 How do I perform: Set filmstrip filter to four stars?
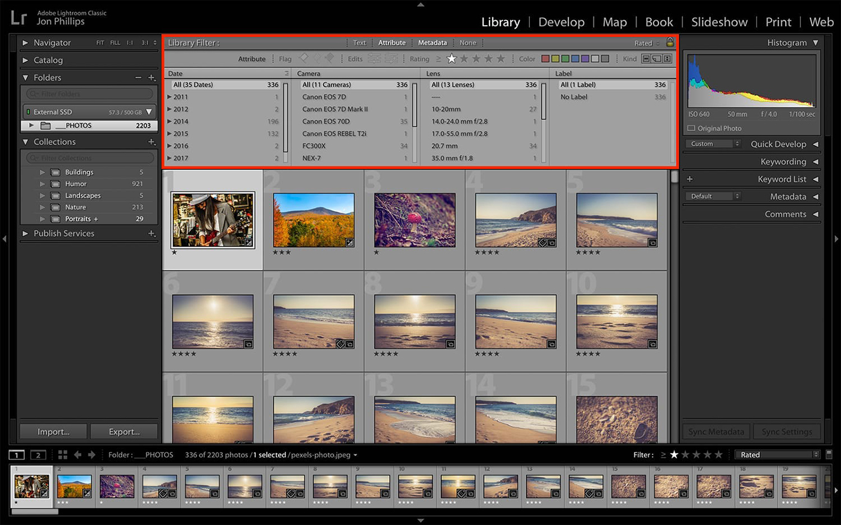[x=708, y=455]
